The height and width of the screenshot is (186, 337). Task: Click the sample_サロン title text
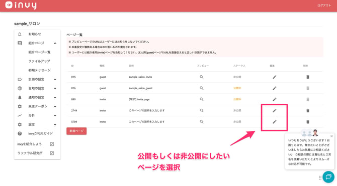click(x=27, y=24)
